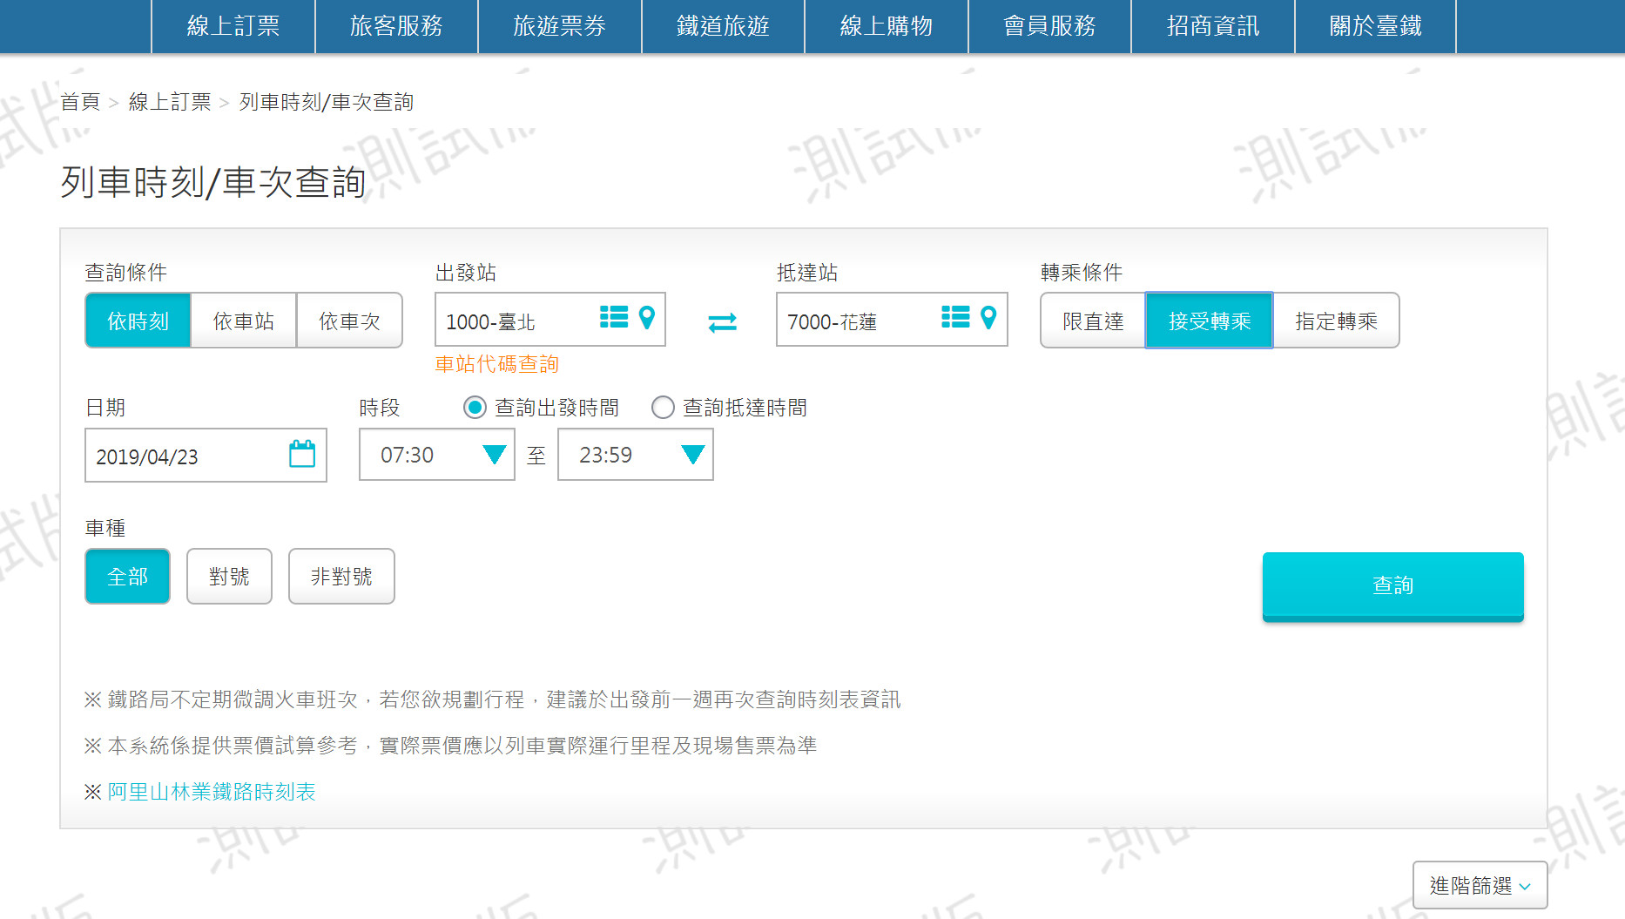Click the 查詢 search button
Viewport: 1625px width, 919px height.
pos(1392,585)
